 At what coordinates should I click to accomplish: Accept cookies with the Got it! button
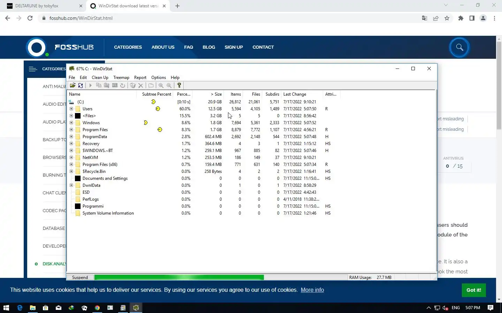pyautogui.click(x=474, y=290)
